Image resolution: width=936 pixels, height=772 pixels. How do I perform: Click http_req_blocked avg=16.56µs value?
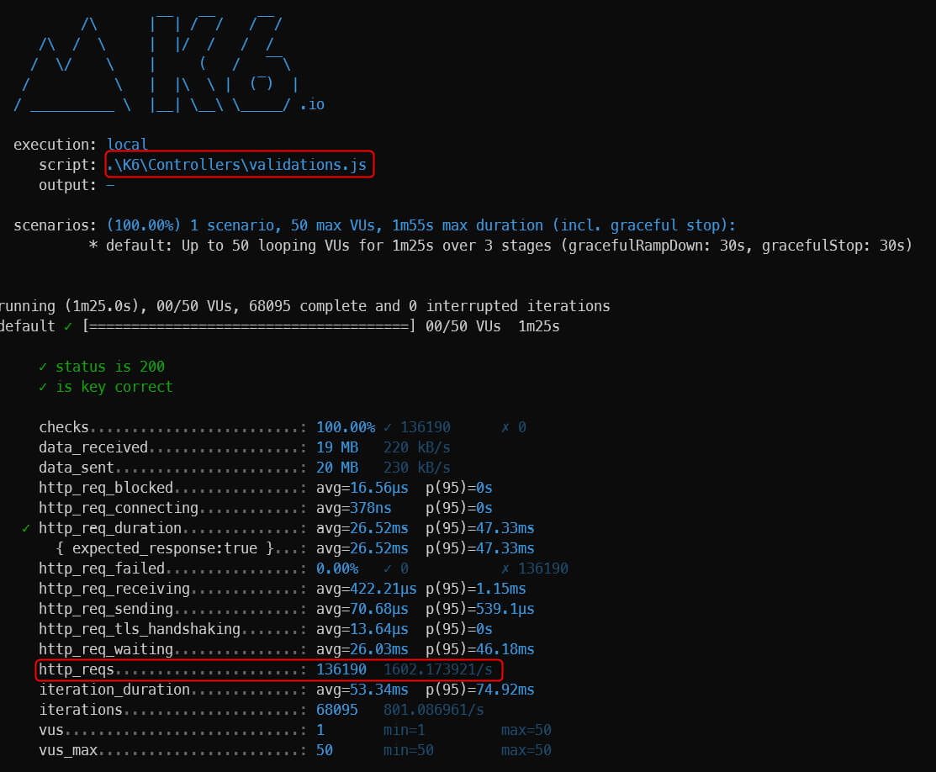[362, 488]
